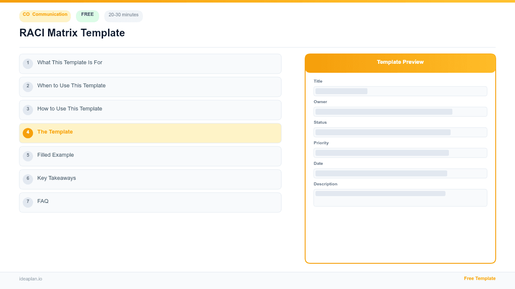Open the FAQ section
The image size is (515, 289).
click(150, 202)
